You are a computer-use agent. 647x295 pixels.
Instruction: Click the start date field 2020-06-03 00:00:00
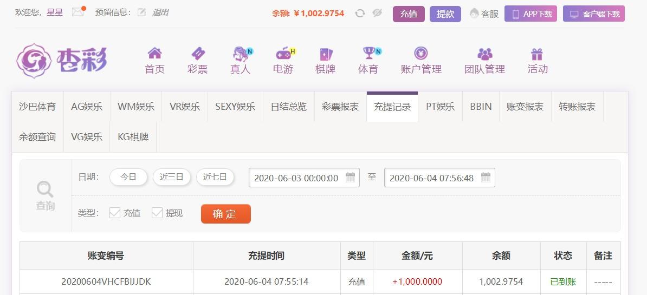pyautogui.click(x=304, y=178)
